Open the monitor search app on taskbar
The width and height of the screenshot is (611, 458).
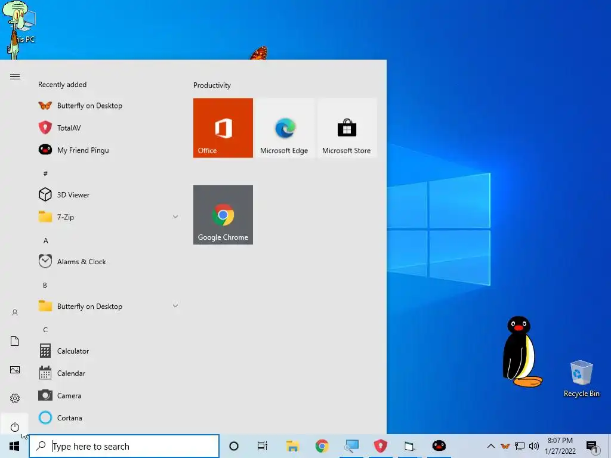click(x=351, y=446)
